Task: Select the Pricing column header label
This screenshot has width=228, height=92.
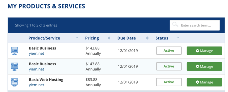Action: (x=92, y=38)
